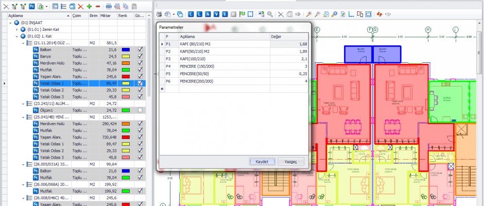Viewport: 484px width, 206px height.
Task: Click the printer icon in left toolbar
Action: [109, 7]
